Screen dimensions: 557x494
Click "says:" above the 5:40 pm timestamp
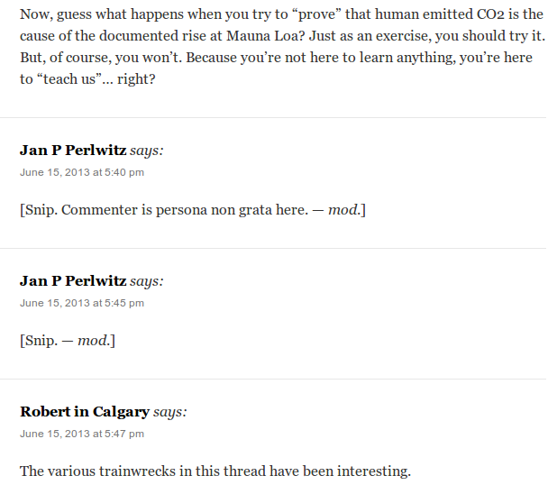147,151
